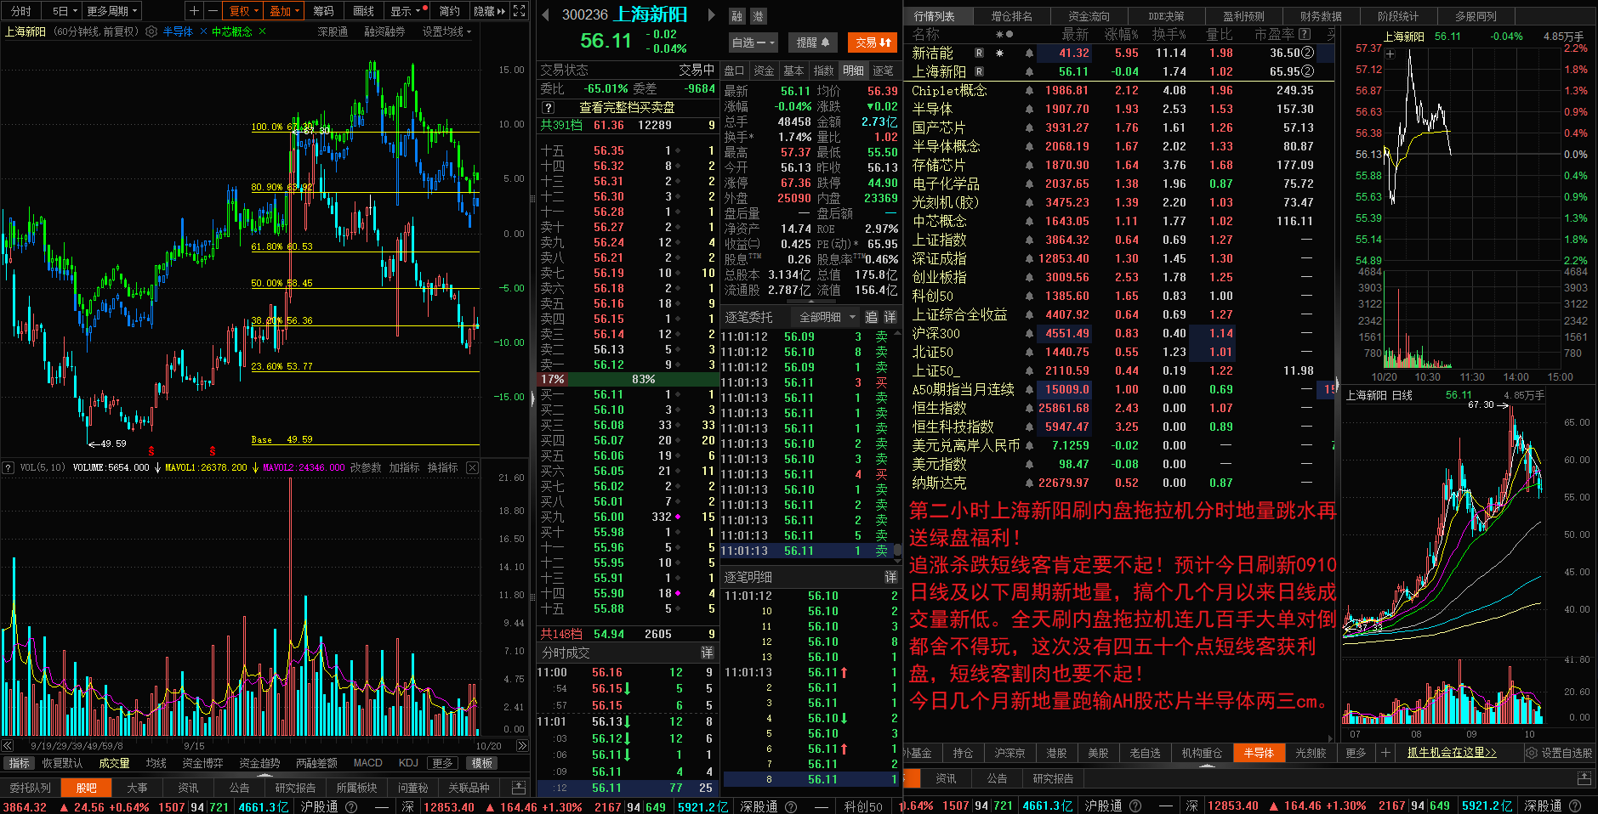Add a watchlist tab with plus icon

click(1385, 753)
